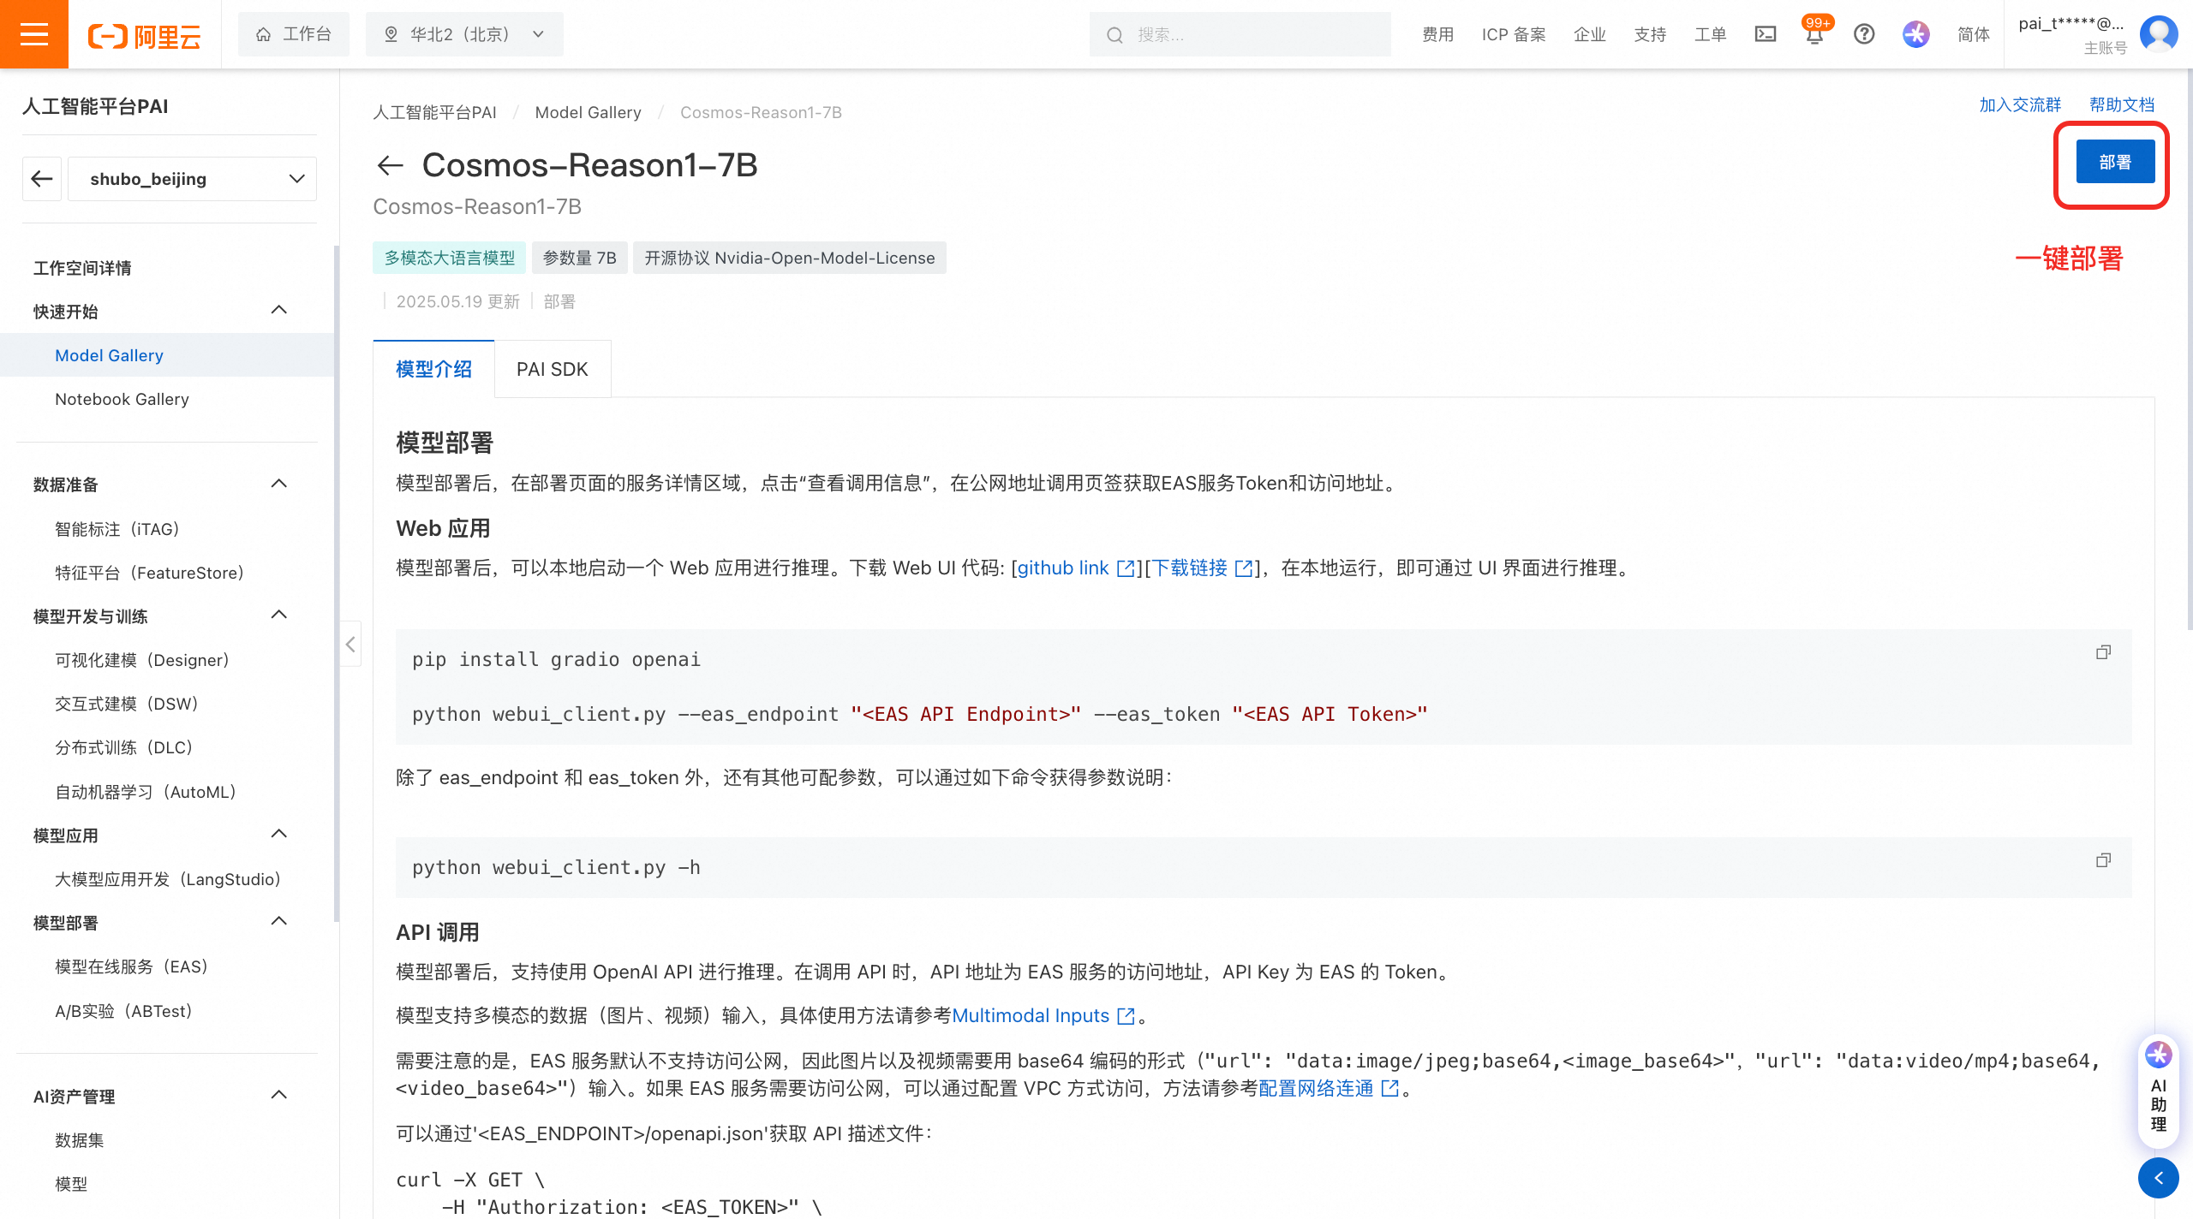Open the AI 助理 floating assistant
The image size is (2193, 1219).
2158,1093
